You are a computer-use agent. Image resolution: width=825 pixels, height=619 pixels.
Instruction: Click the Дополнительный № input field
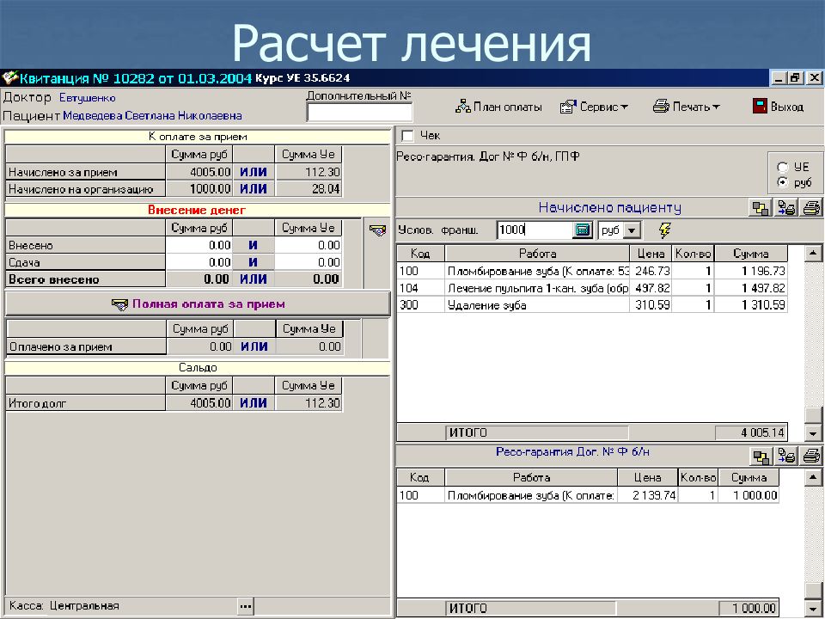359,112
